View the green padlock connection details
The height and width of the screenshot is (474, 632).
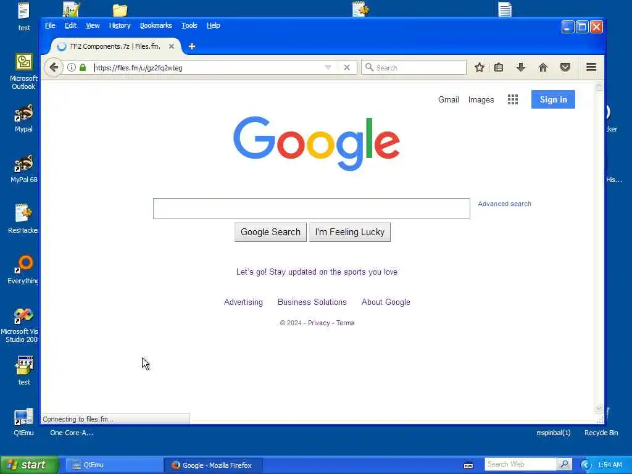83,67
